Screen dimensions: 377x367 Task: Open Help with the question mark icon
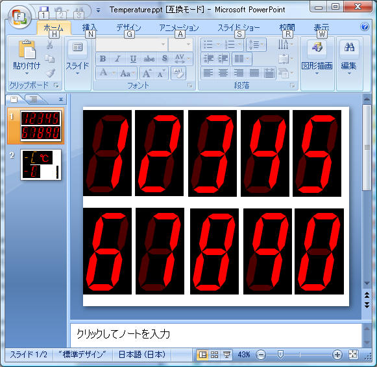pyautogui.click(x=365, y=27)
